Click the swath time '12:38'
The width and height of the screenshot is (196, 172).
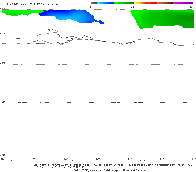point(141,161)
